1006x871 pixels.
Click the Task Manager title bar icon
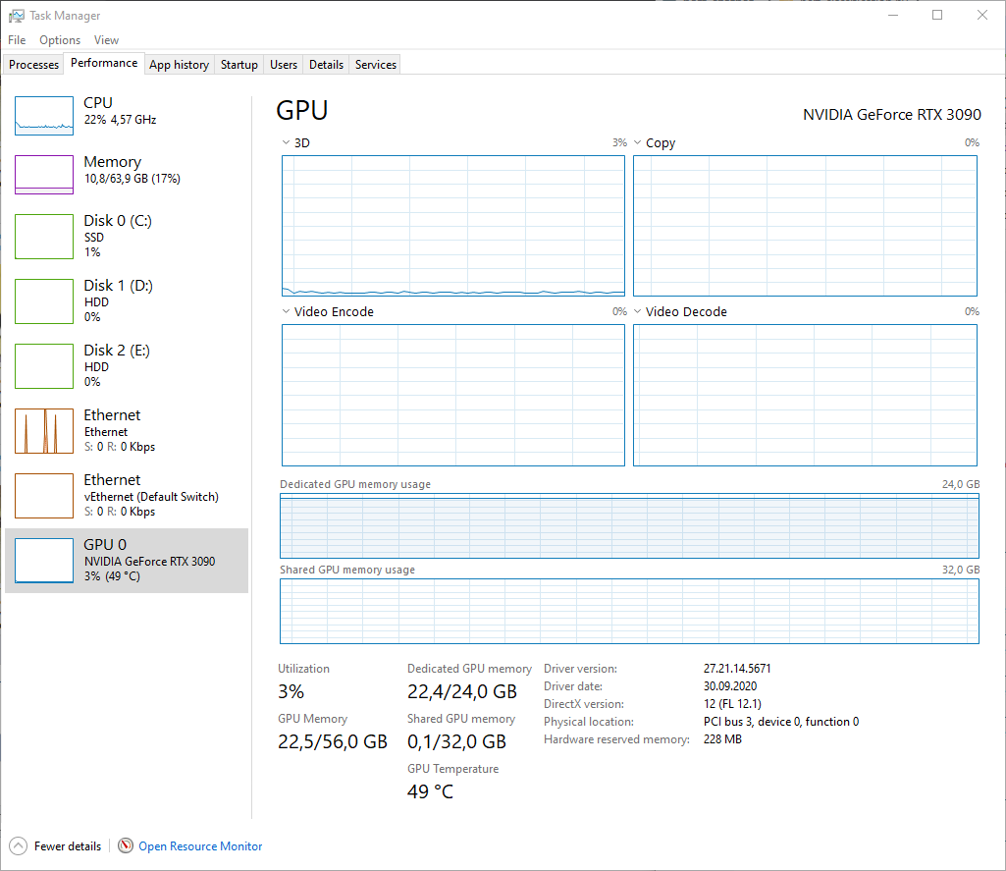coord(16,16)
